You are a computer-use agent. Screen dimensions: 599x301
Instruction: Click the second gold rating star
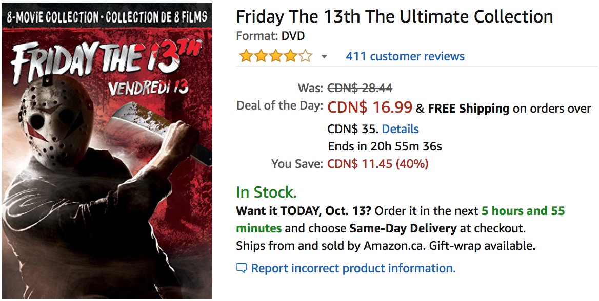pyautogui.click(x=261, y=56)
